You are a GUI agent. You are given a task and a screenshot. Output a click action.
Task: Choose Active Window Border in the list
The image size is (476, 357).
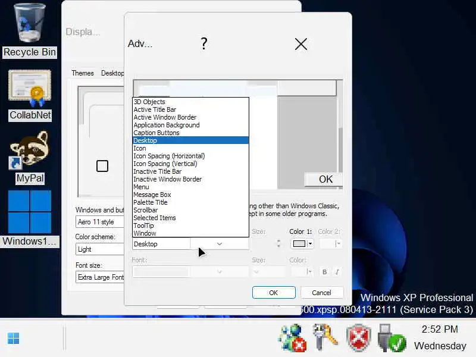point(190,117)
